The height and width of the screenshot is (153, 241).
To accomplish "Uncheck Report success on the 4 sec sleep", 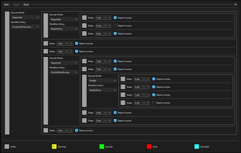I will [x=154, y=79].
